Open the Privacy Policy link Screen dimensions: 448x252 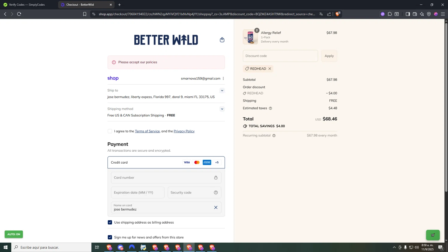184,131
